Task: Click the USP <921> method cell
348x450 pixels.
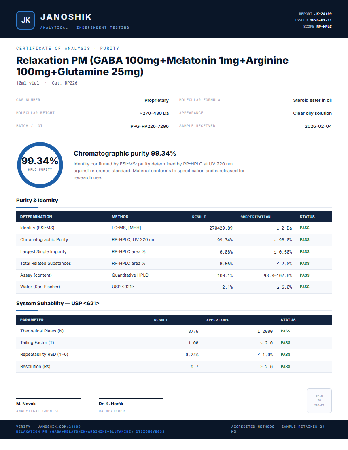Action: click(x=123, y=287)
